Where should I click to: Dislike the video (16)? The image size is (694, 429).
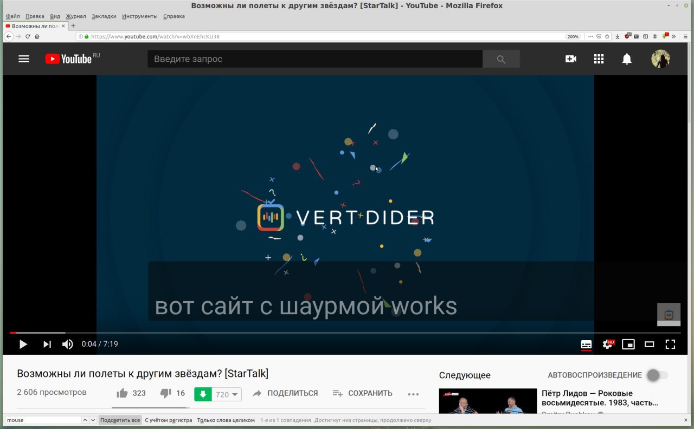(172, 393)
